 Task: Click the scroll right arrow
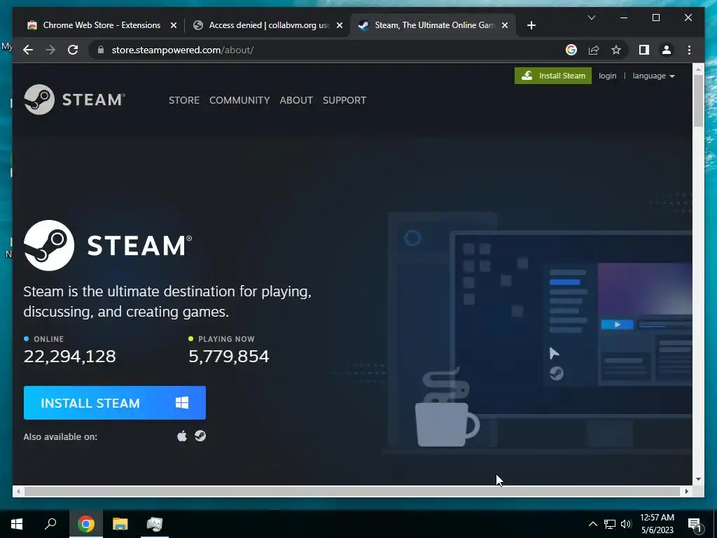(686, 491)
